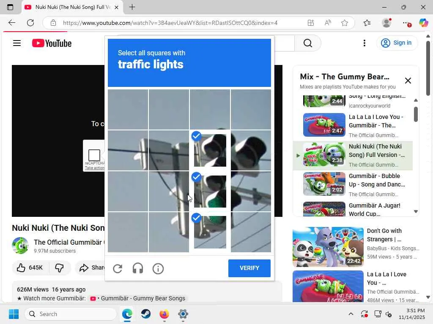Click the YouTube search magnifier button
Image resolution: width=433 pixels, height=324 pixels.
[x=308, y=43]
